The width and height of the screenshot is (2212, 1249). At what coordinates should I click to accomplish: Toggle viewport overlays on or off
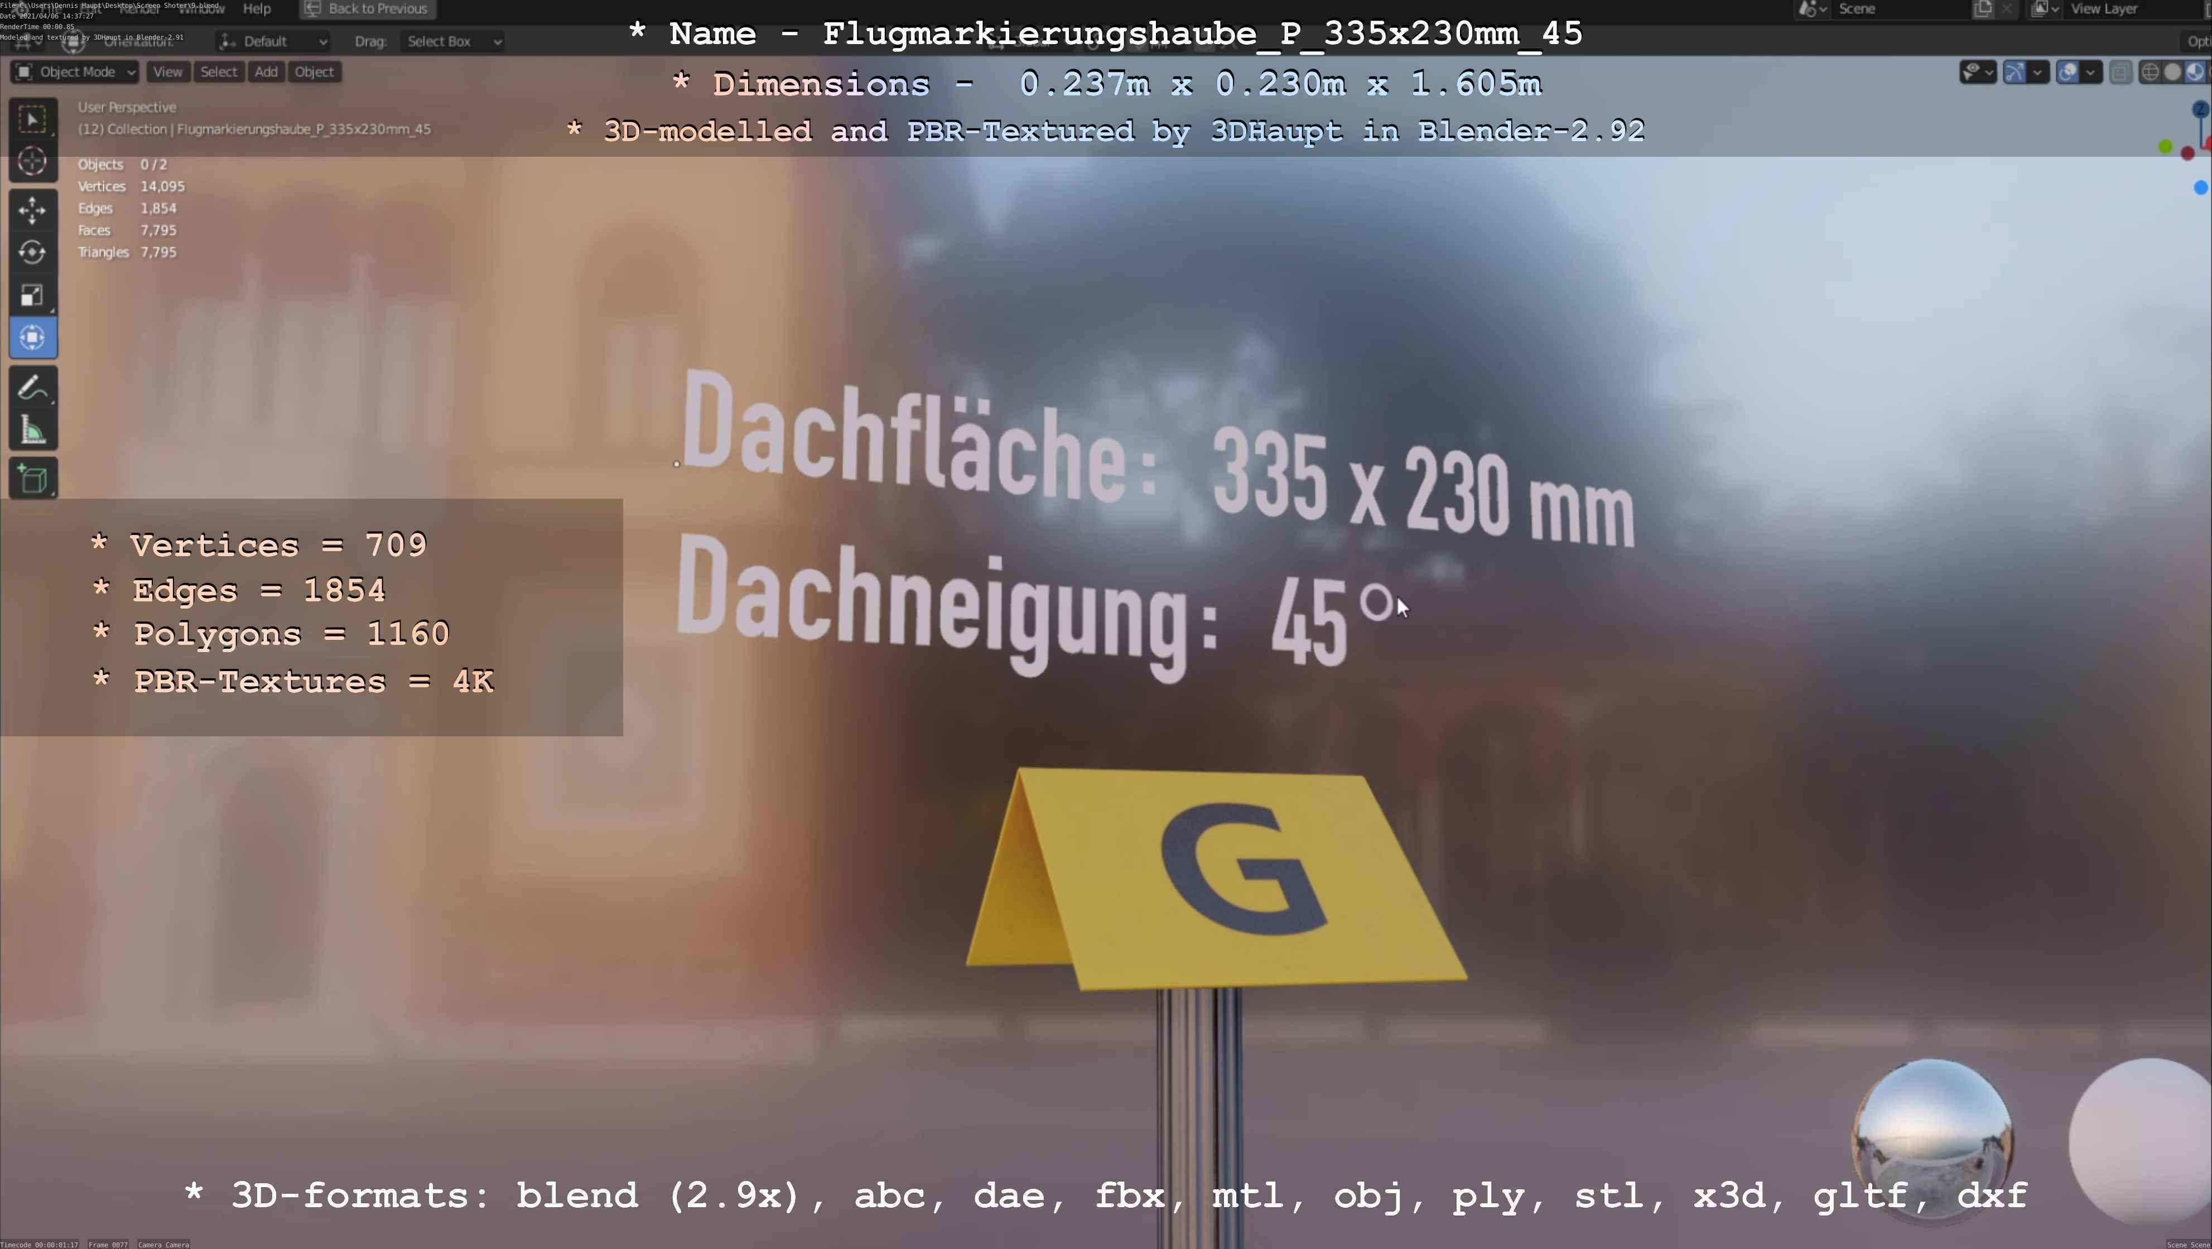2068,72
